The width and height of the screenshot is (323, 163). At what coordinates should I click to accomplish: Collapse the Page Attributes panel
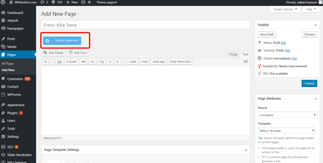pyautogui.click(x=316, y=99)
